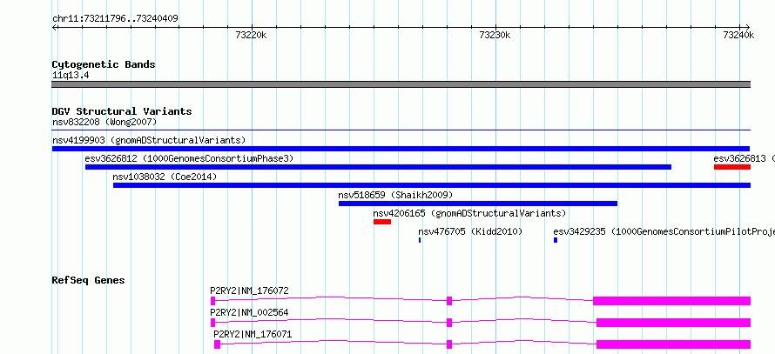Click the RefSeq Genes track title

click(88, 280)
